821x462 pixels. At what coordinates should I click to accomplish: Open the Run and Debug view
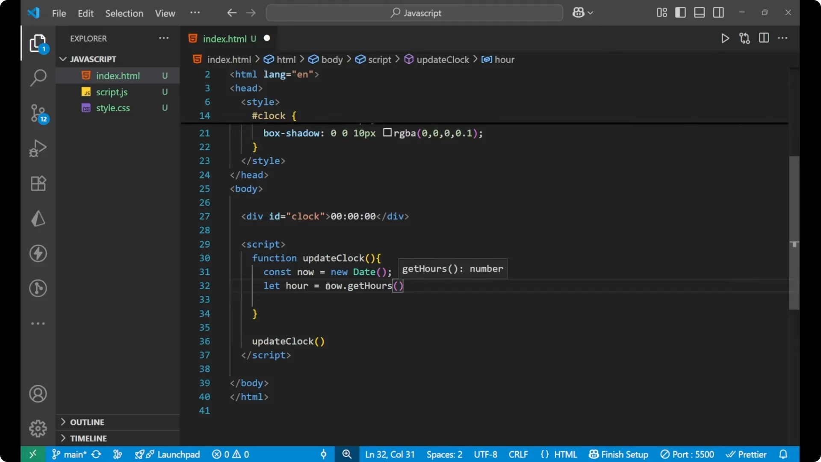click(x=38, y=148)
